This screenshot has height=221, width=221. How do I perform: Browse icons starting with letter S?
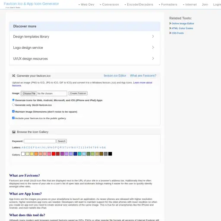pyautogui.click(x=63, y=148)
